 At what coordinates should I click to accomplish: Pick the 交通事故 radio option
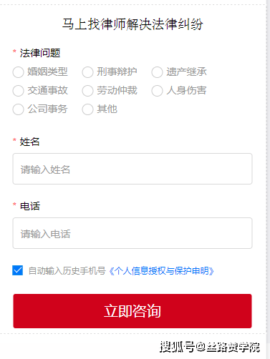point(19,91)
